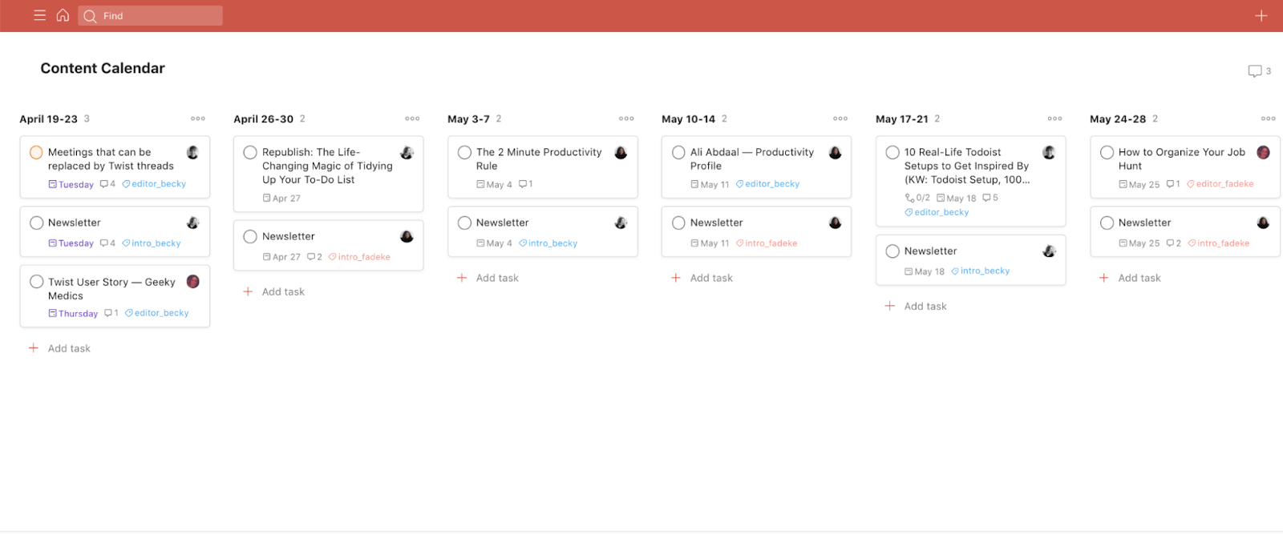Expand May 24-28 section options menu

(1269, 118)
